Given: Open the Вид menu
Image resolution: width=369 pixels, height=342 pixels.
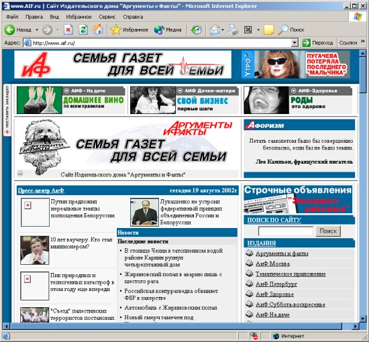Looking at the screenshot, I should [x=54, y=17].
